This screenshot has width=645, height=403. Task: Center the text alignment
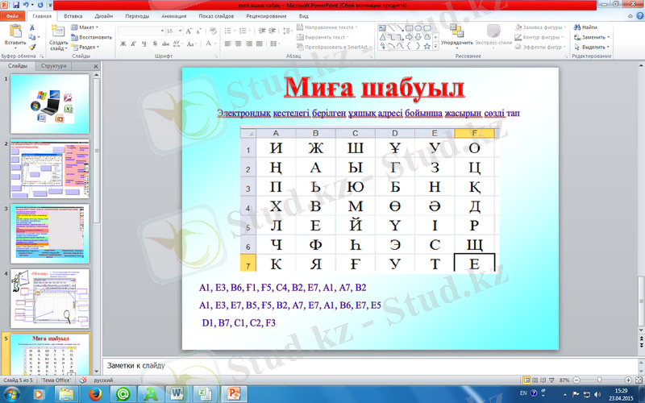[x=238, y=44]
